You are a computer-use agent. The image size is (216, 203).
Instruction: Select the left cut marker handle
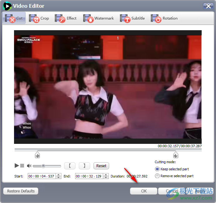click(37, 155)
